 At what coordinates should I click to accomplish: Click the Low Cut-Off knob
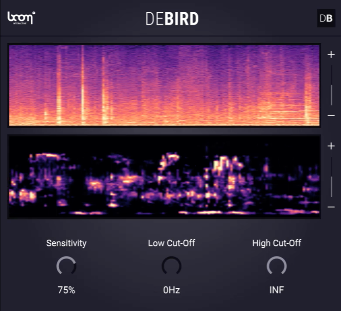[x=171, y=266]
